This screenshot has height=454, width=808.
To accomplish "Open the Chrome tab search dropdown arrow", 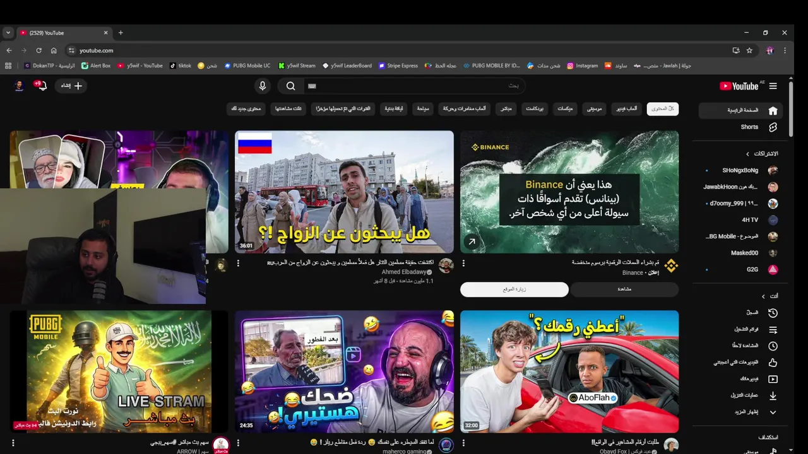I will (x=8, y=33).
